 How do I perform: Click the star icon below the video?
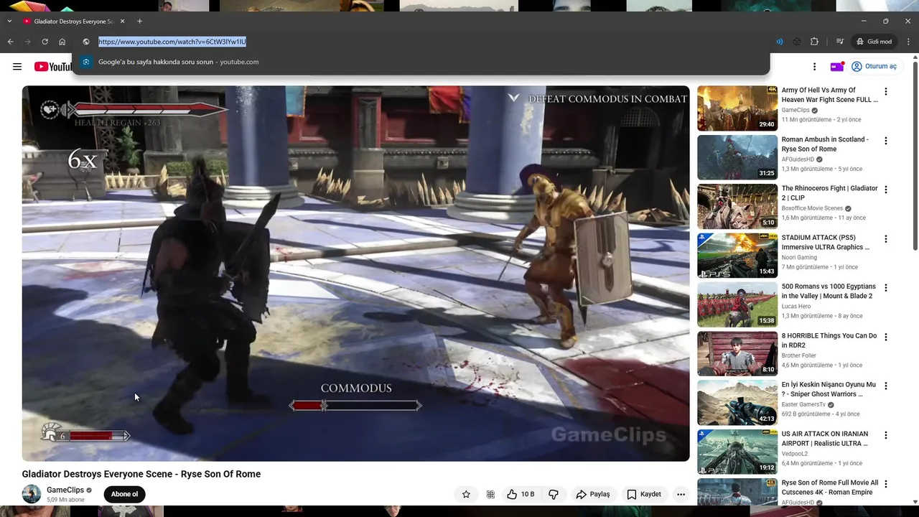[466, 494]
